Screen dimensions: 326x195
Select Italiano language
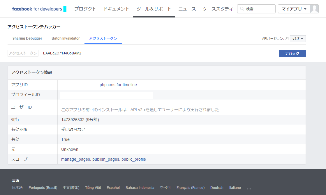pos(235,188)
